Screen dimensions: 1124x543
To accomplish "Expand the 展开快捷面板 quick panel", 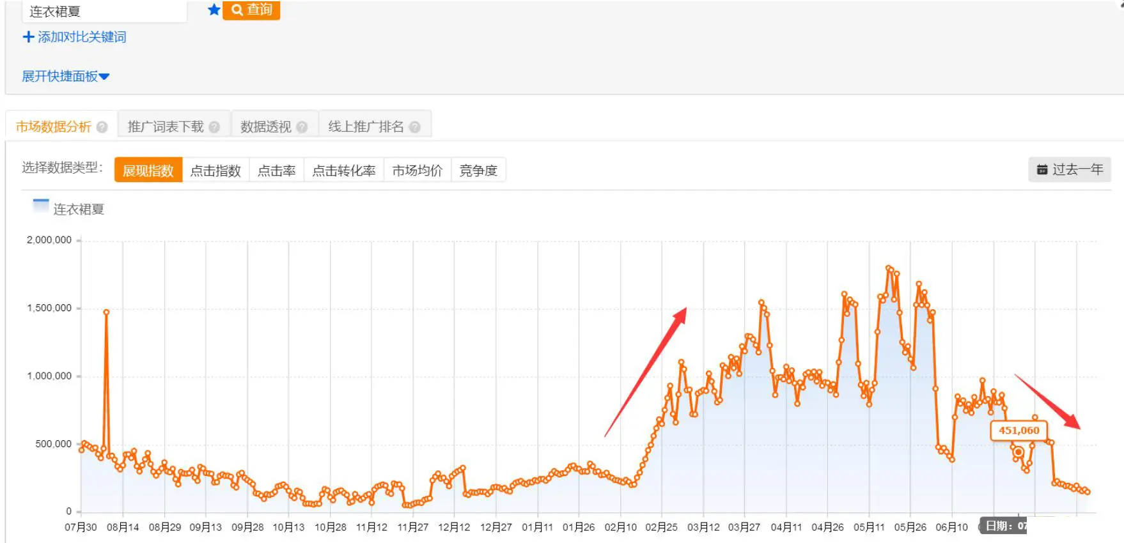I will coord(65,77).
